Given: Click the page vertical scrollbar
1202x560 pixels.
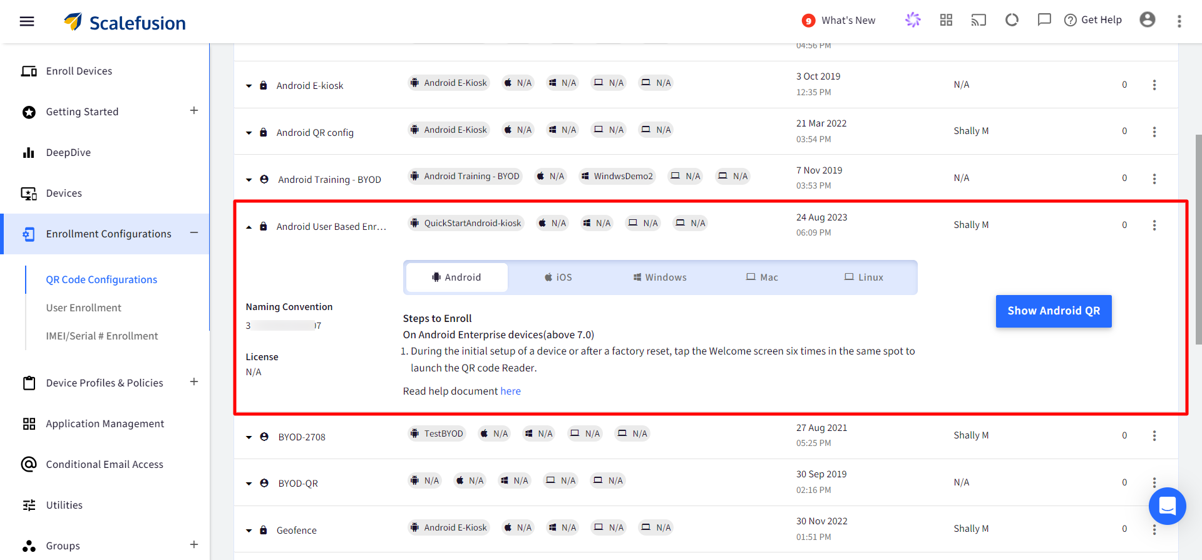Looking at the screenshot, I should 1198,239.
